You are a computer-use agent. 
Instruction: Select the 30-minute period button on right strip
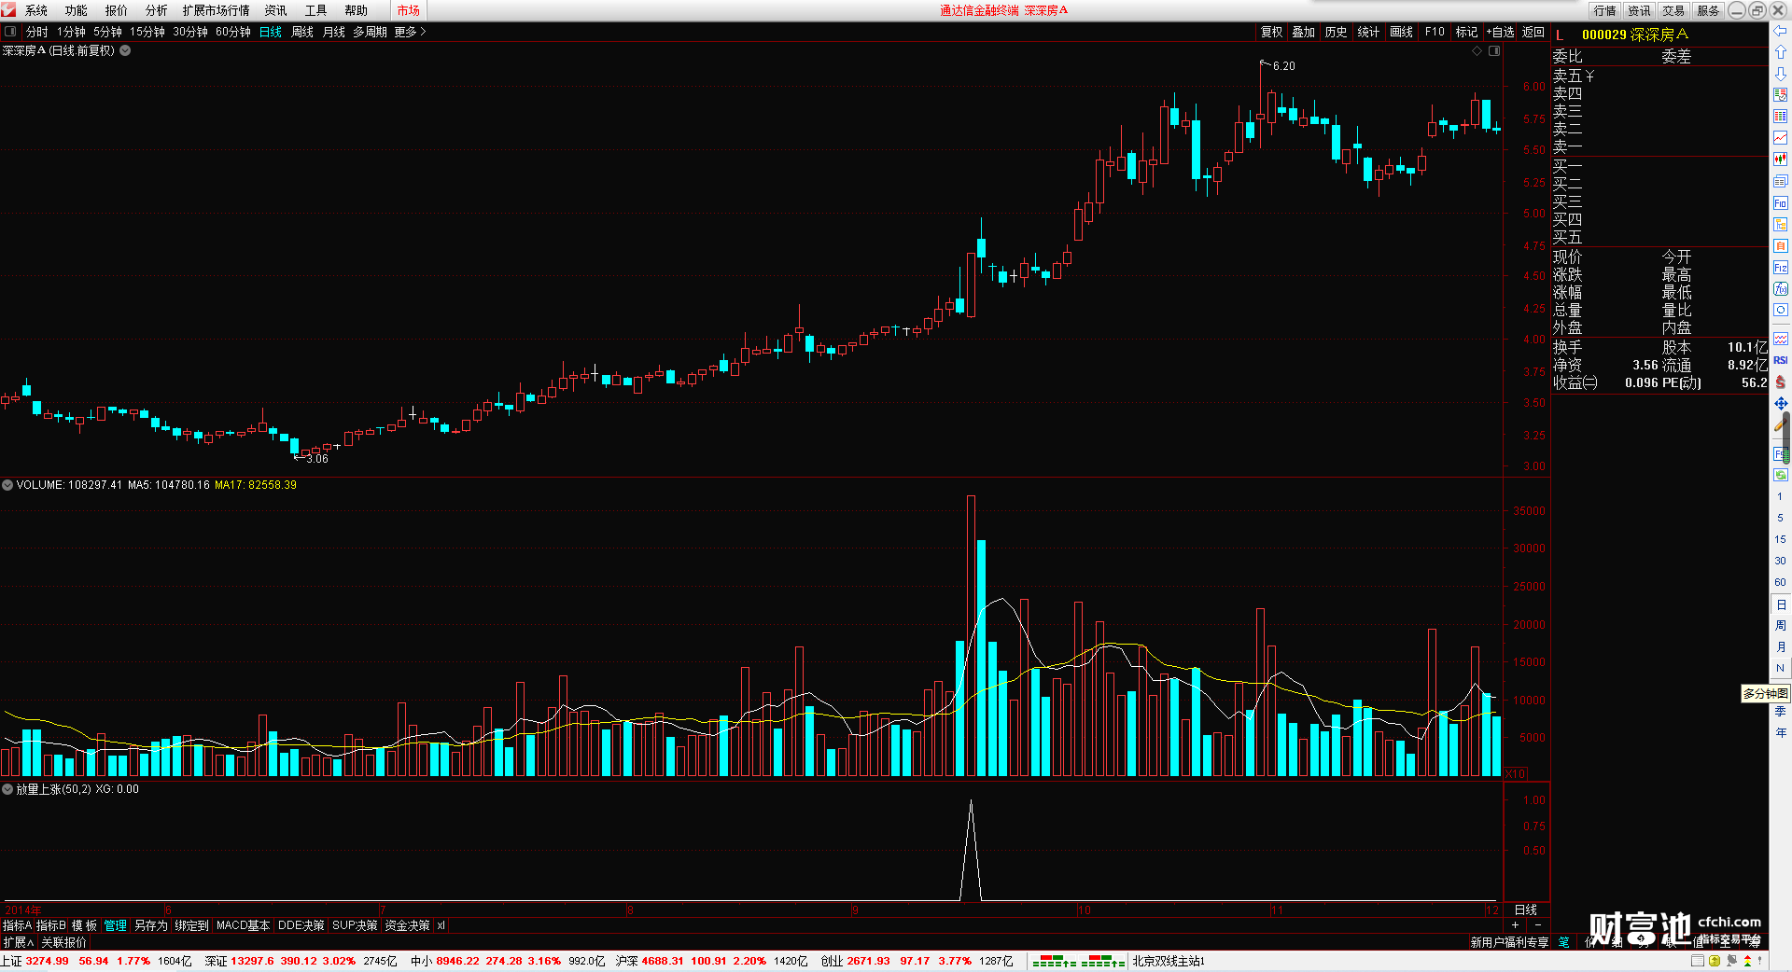pos(1780,561)
